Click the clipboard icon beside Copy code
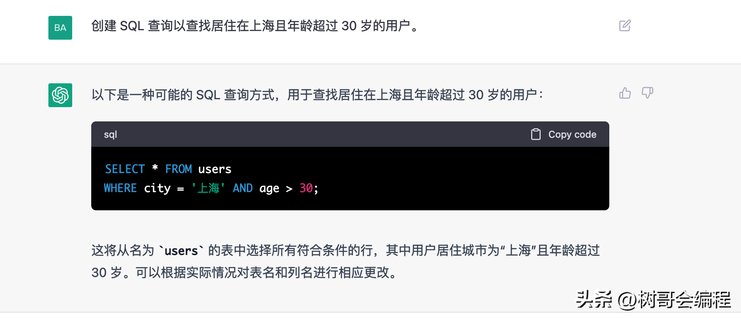Image resolution: width=741 pixels, height=319 pixels. [536, 134]
